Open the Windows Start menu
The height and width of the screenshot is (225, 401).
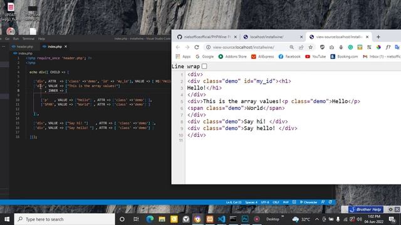pos(7,219)
